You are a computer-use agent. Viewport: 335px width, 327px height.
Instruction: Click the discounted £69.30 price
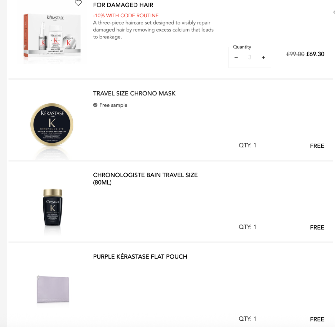click(315, 54)
